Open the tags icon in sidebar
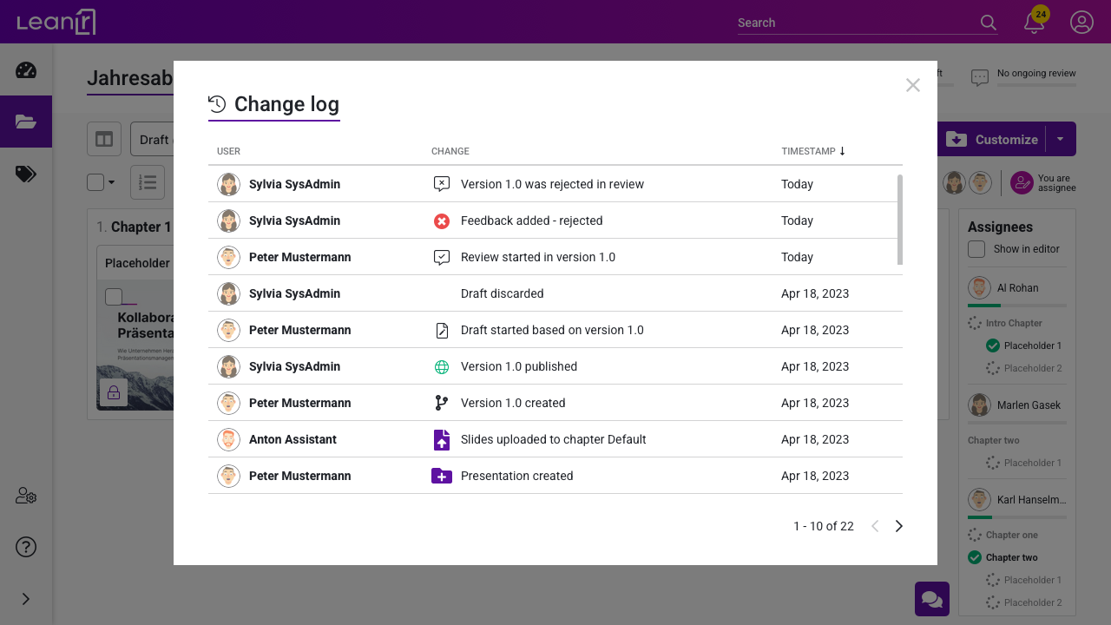The image size is (1111, 625). coord(26,174)
